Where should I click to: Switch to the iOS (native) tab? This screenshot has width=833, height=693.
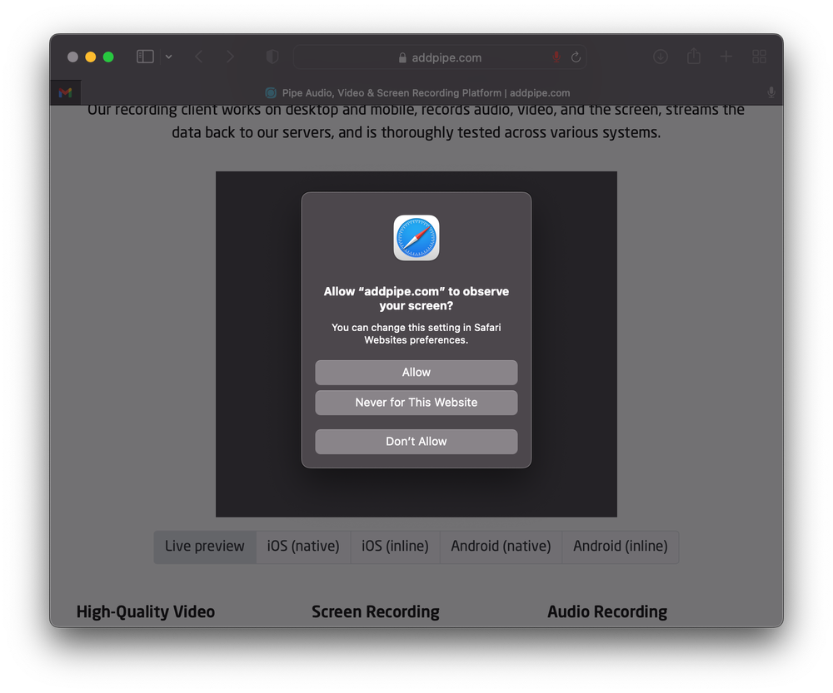(302, 547)
